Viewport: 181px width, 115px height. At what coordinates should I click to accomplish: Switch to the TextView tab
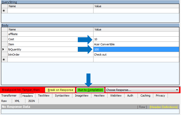coord(44,96)
